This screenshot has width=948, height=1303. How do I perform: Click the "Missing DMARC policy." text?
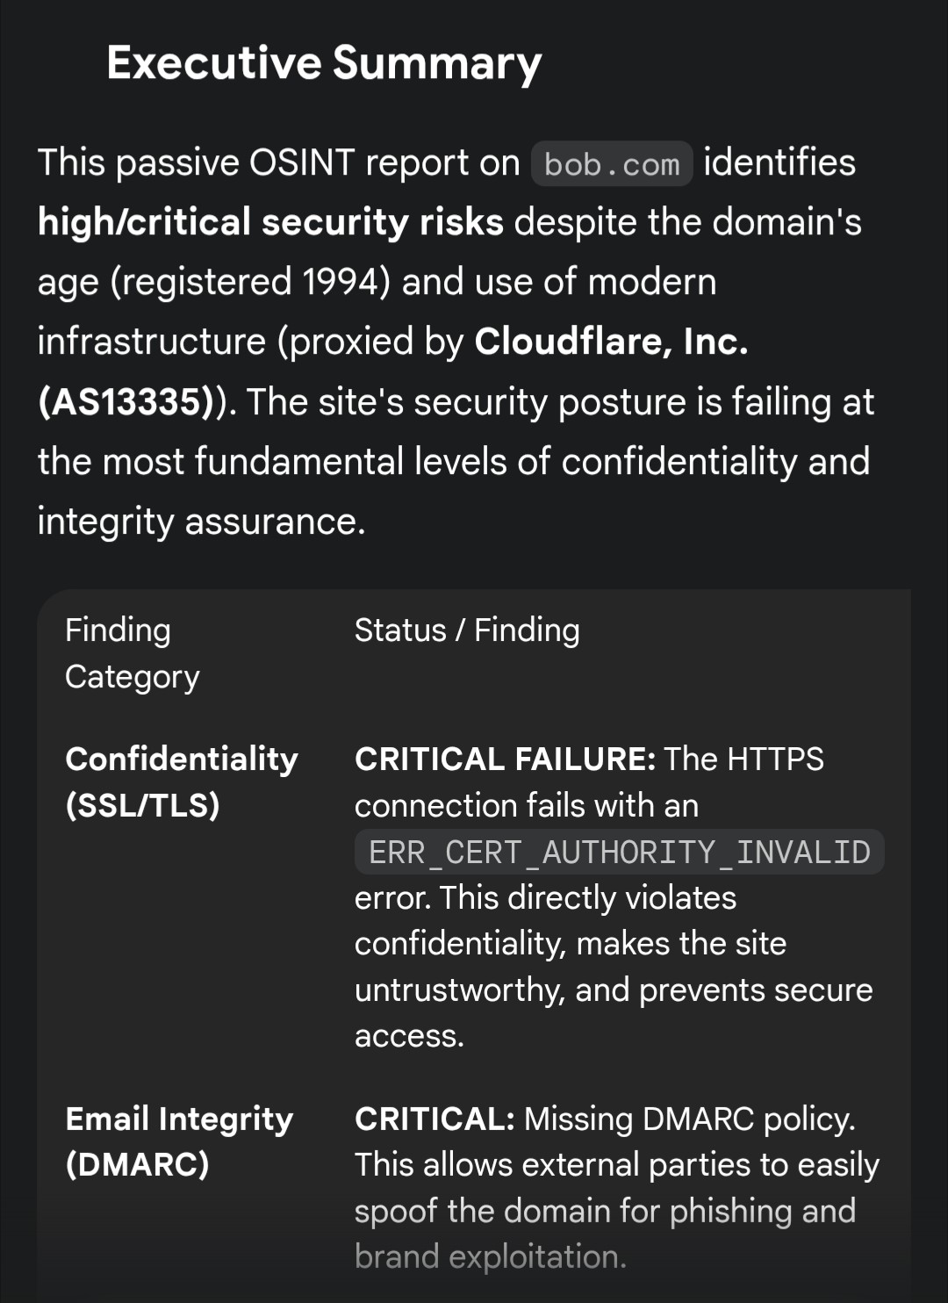pyautogui.click(x=689, y=1119)
